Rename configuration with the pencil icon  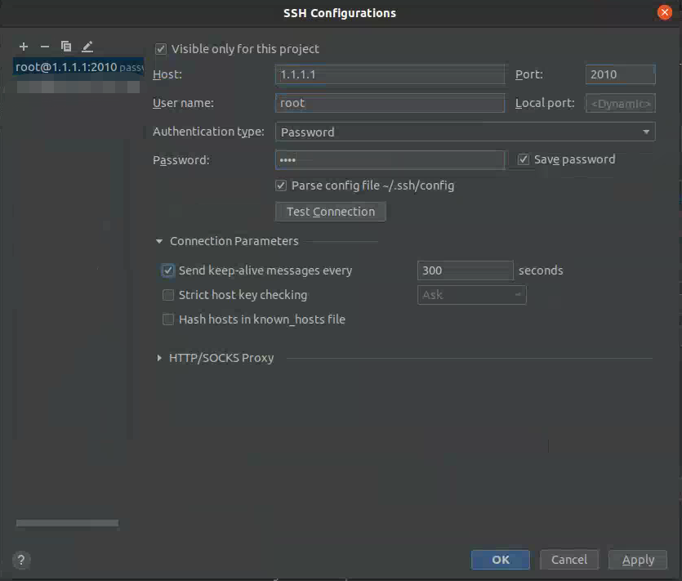point(87,46)
